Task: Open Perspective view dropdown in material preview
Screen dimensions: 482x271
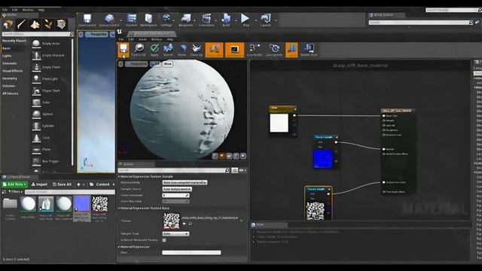Action: pos(136,64)
